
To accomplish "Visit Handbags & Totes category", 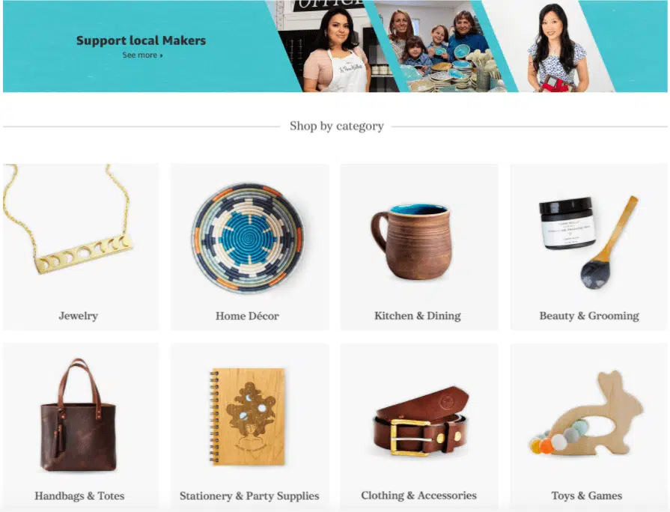I will 79,496.
